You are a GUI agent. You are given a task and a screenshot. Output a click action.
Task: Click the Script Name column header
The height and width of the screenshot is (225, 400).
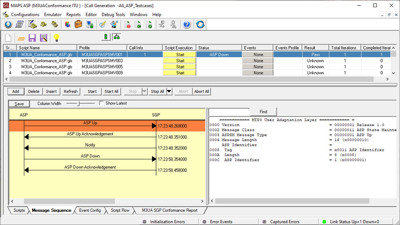coord(47,48)
